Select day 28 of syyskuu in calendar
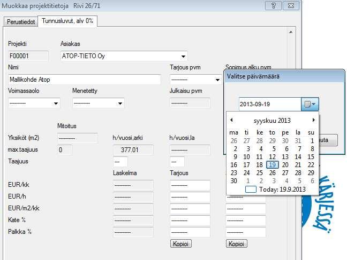Viewport: 347px width, 260px height. pos(298,173)
